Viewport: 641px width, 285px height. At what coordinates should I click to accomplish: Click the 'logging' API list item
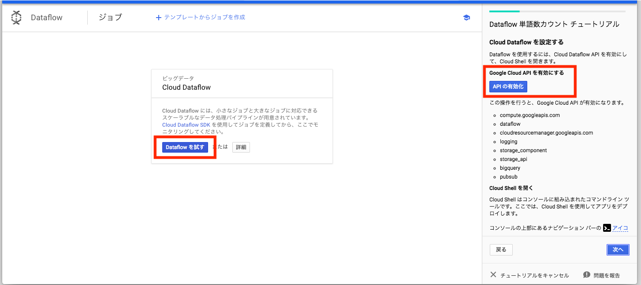click(x=509, y=142)
